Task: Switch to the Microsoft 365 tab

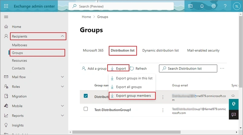Action: pos(93,50)
